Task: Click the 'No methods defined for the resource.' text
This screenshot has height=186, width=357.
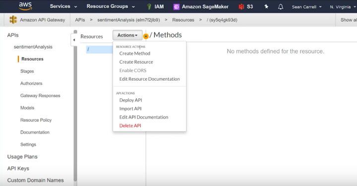Action: click(276, 51)
